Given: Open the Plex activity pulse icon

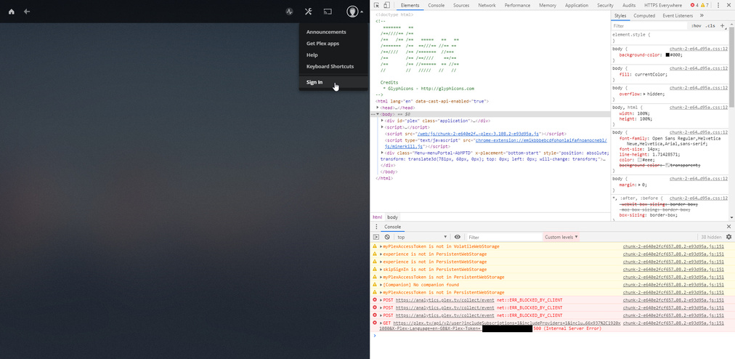Looking at the screenshot, I should point(290,12).
